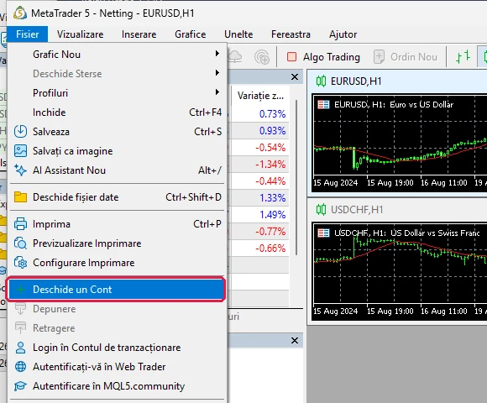The height and width of the screenshot is (403, 487).
Task: Click the Deschide fișier date folder icon
Action: [x=20, y=196]
